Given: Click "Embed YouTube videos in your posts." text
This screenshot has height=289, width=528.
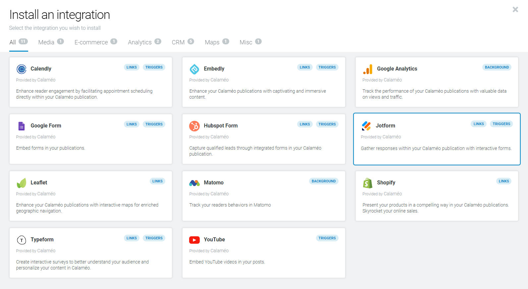Looking at the screenshot, I should 227,262.
